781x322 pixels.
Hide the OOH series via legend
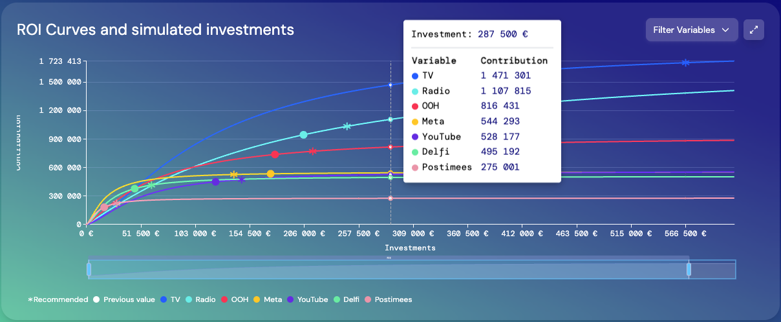235,299
